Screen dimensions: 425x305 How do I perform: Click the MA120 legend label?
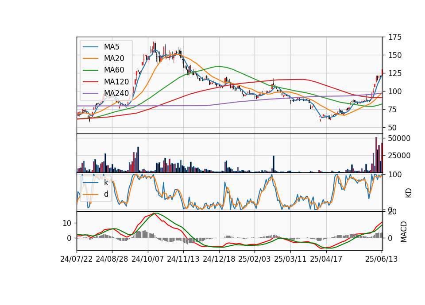(x=116, y=82)
